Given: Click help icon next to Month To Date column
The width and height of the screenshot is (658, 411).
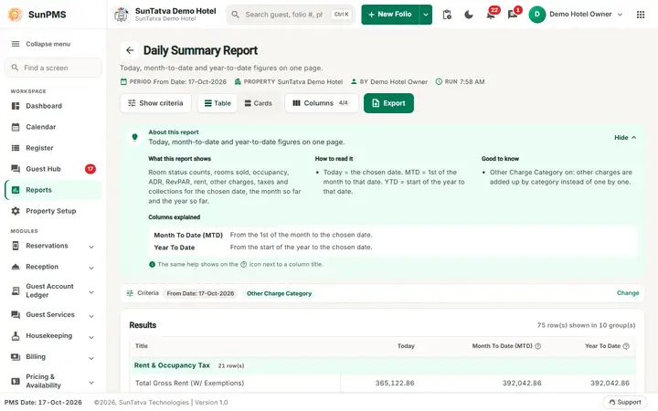Looking at the screenshot, I should 538,346.
